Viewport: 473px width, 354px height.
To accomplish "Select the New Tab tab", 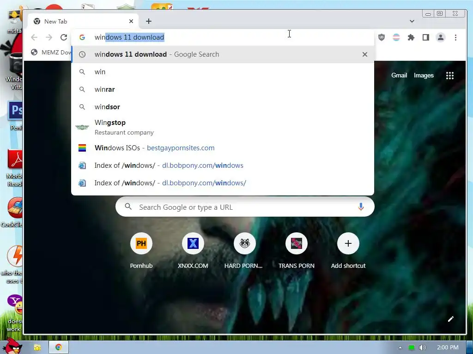I will coord(83,21).
